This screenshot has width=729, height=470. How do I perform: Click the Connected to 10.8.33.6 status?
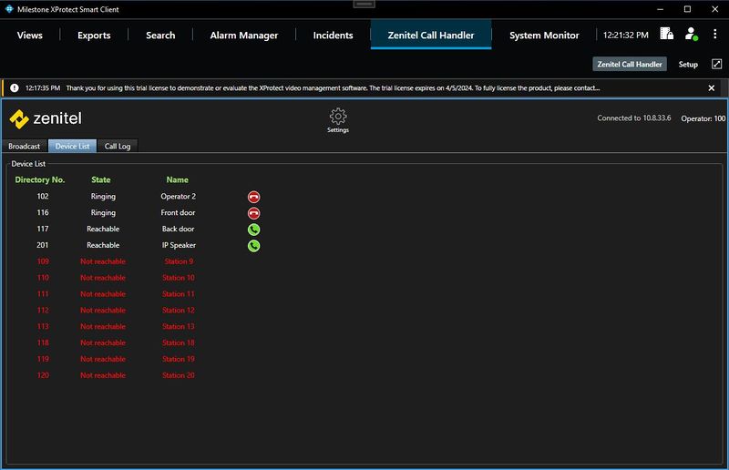(x=633, y=118)
